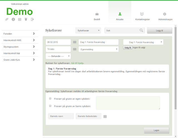Viewport: 178px width, 138px height.
Task: Open the right-hand Dag 1: Første fraværsdag dropdown
Action: [x=143, y=42]
